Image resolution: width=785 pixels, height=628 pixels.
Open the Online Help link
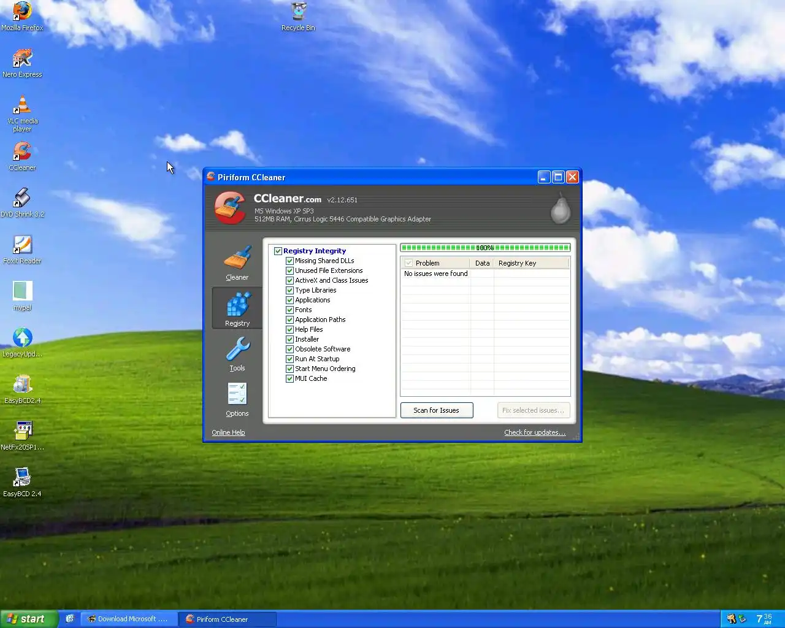(x=228, y=432)
